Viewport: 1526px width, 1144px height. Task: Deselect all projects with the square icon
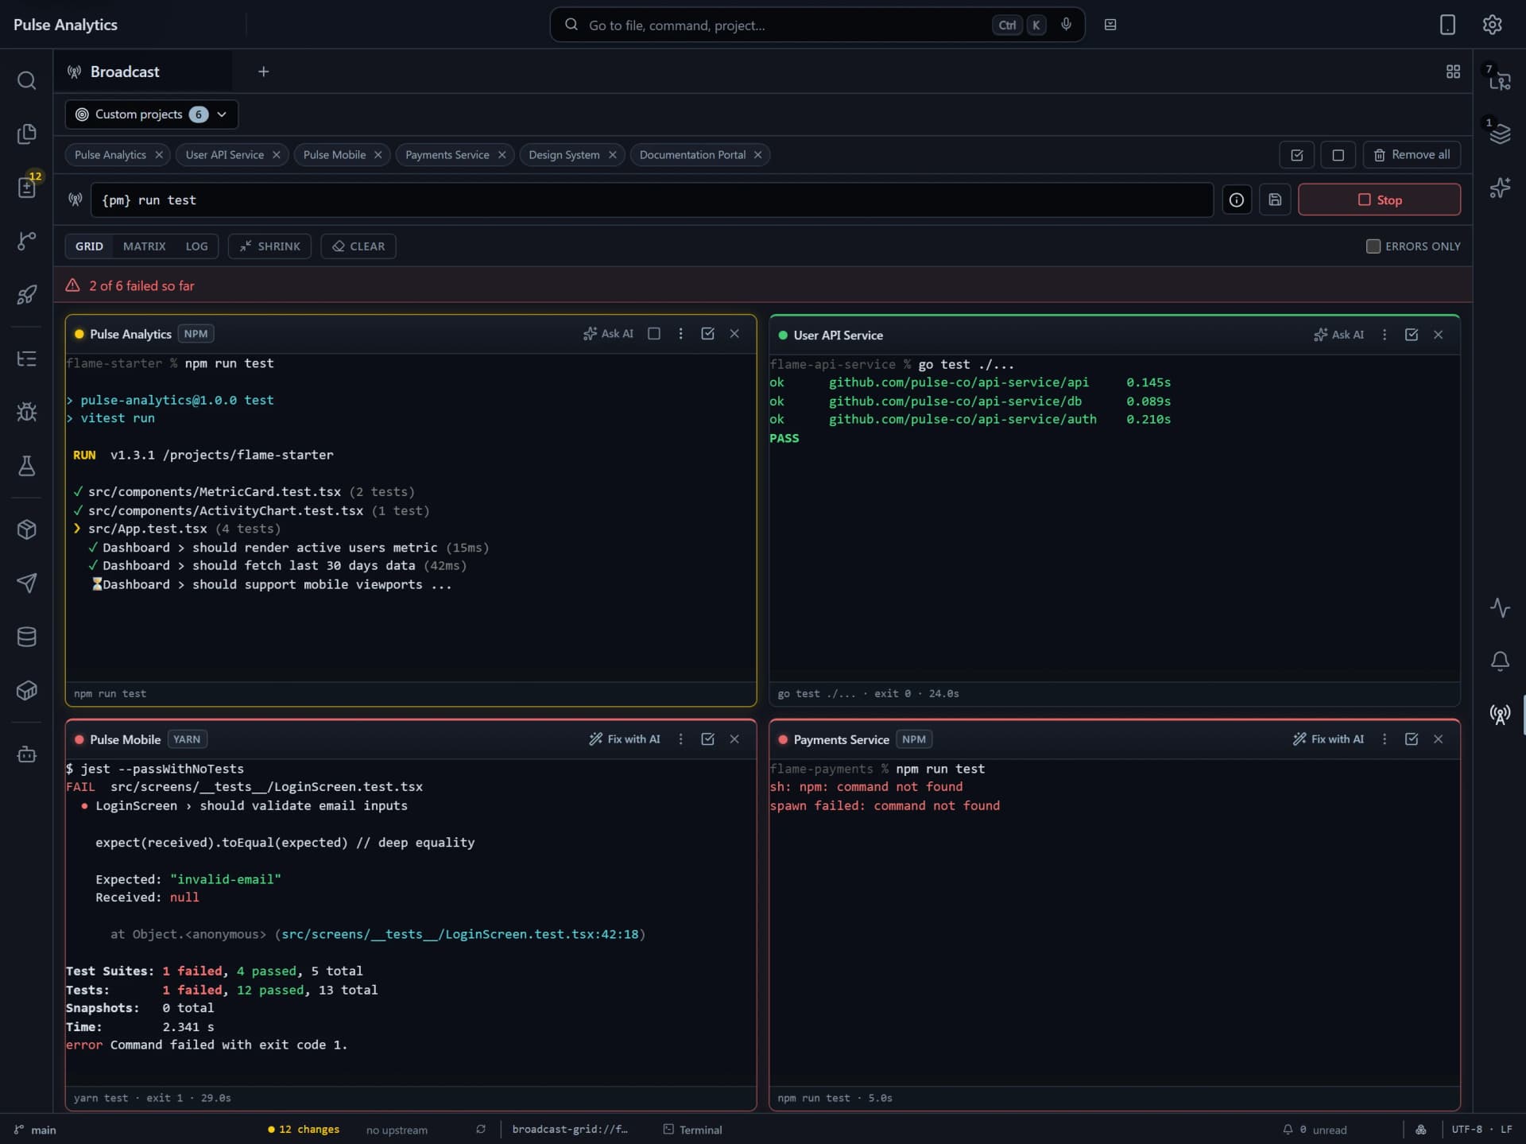[1338, 155]
